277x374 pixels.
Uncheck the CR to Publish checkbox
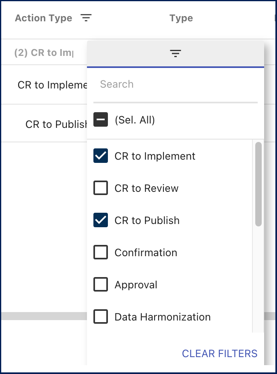click(x=101, y=220)
